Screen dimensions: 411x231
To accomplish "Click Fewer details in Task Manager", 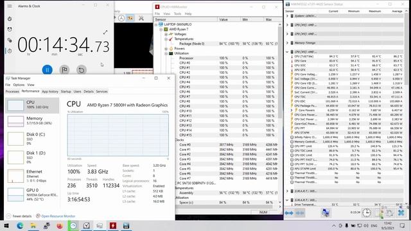I will point(19,216).
